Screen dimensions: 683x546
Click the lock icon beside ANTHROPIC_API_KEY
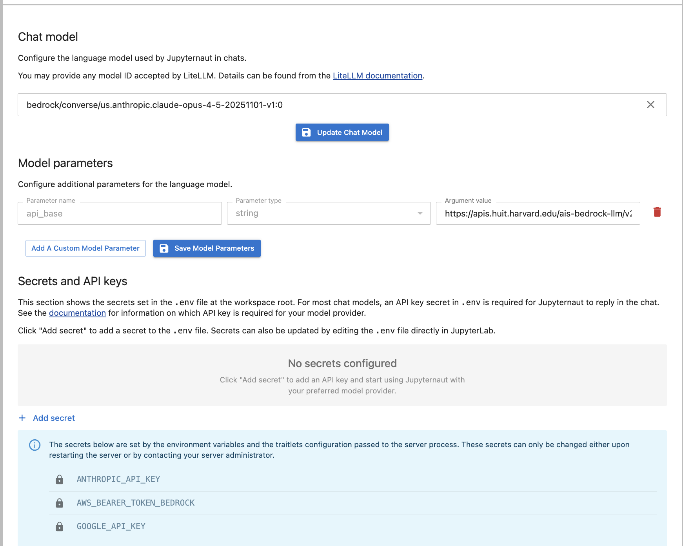pyautogui.click(x=60, y=479)
